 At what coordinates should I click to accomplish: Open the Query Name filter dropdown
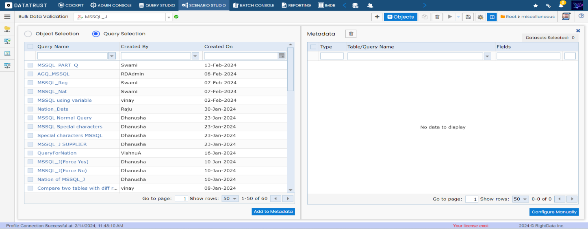click(x=112, y=56)
